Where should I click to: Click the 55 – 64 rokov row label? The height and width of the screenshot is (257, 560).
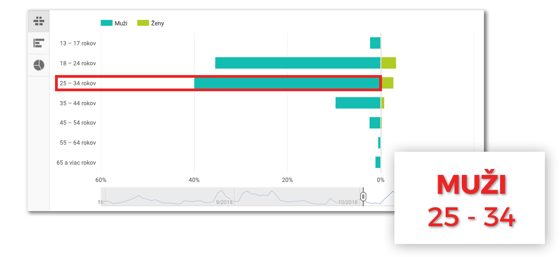pos(78,143)
